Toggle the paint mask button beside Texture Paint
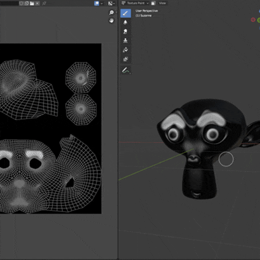 (x=153, y=3)
